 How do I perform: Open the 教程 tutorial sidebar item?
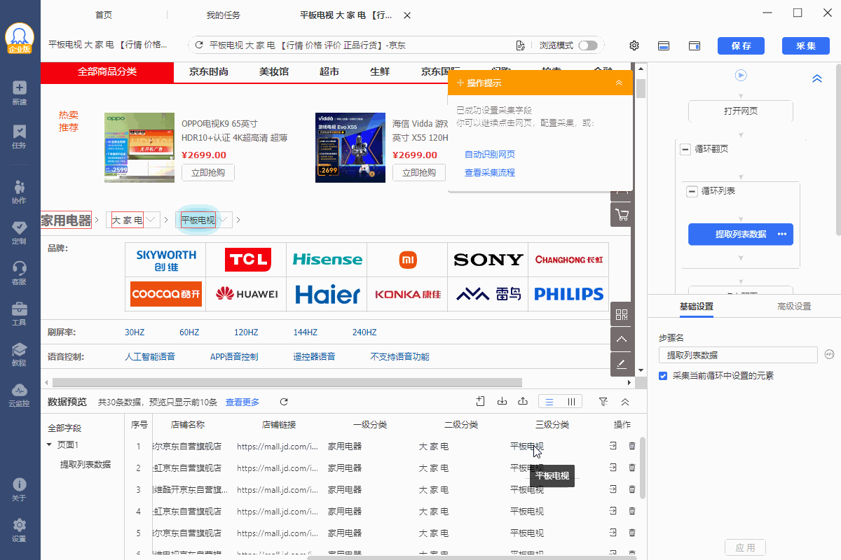(20, 354)
